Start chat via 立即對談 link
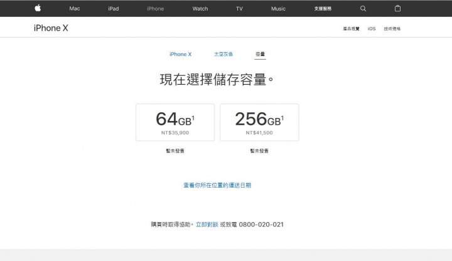The image size is (452, 261). [x=207, y=225]
